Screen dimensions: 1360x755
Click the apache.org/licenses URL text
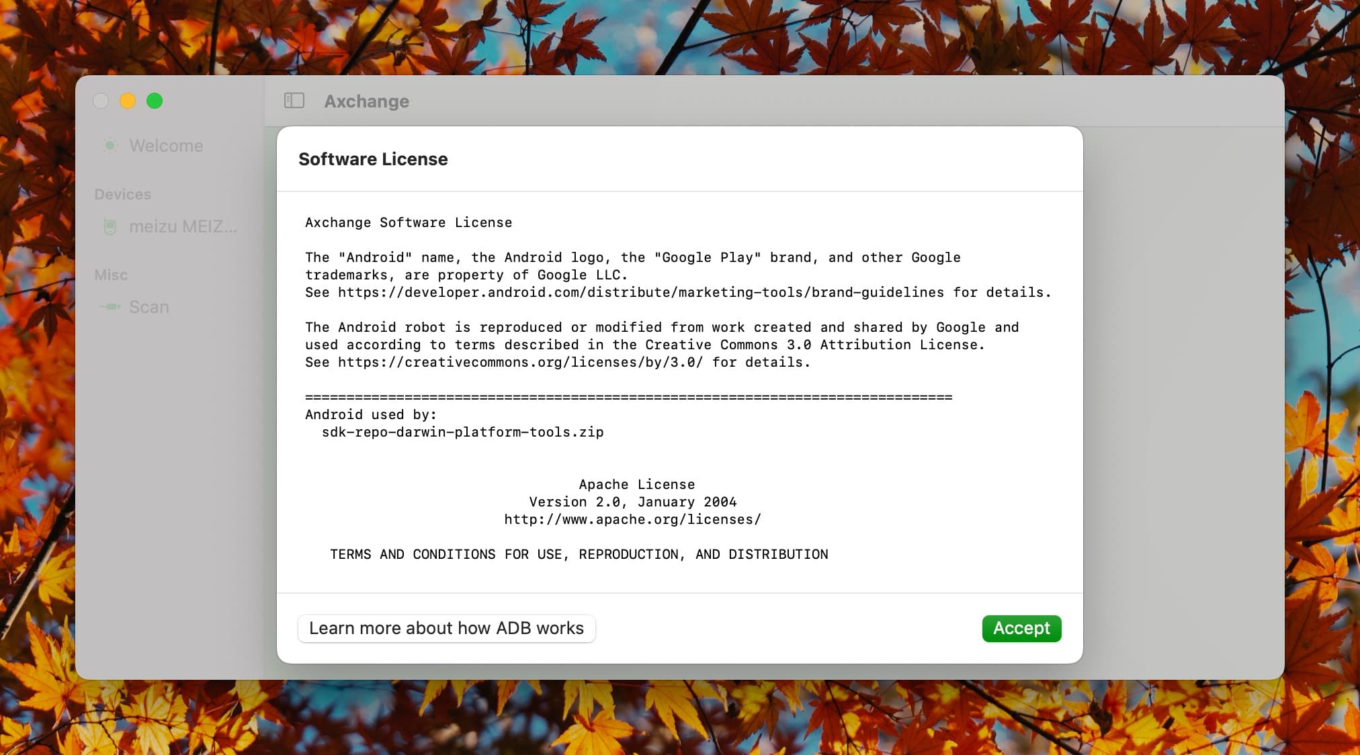(x=633, y=519)
